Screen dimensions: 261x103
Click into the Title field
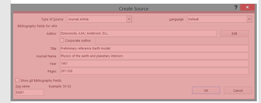coord(154,48)
